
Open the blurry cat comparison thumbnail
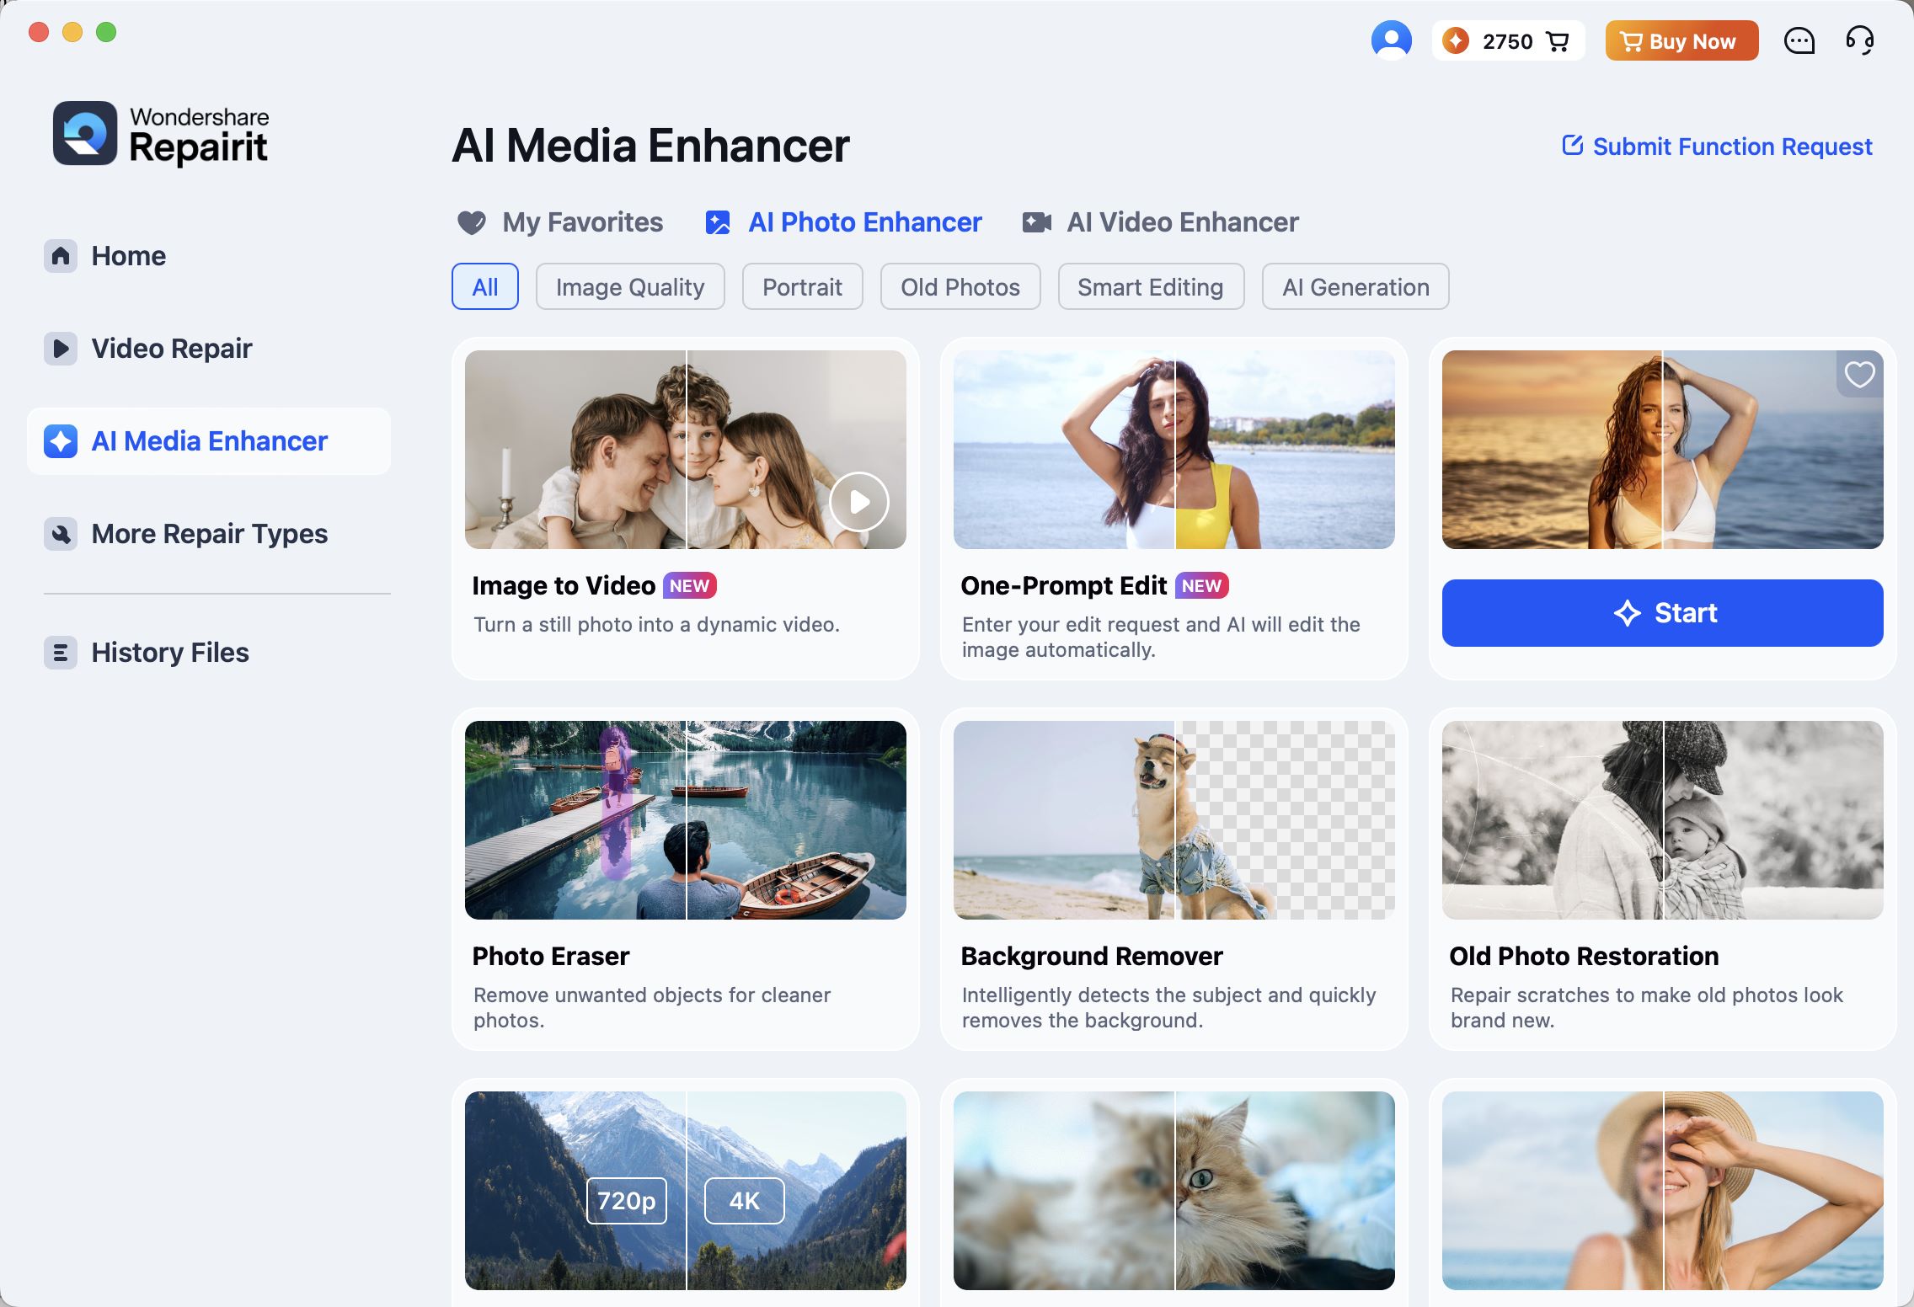1174,1191
